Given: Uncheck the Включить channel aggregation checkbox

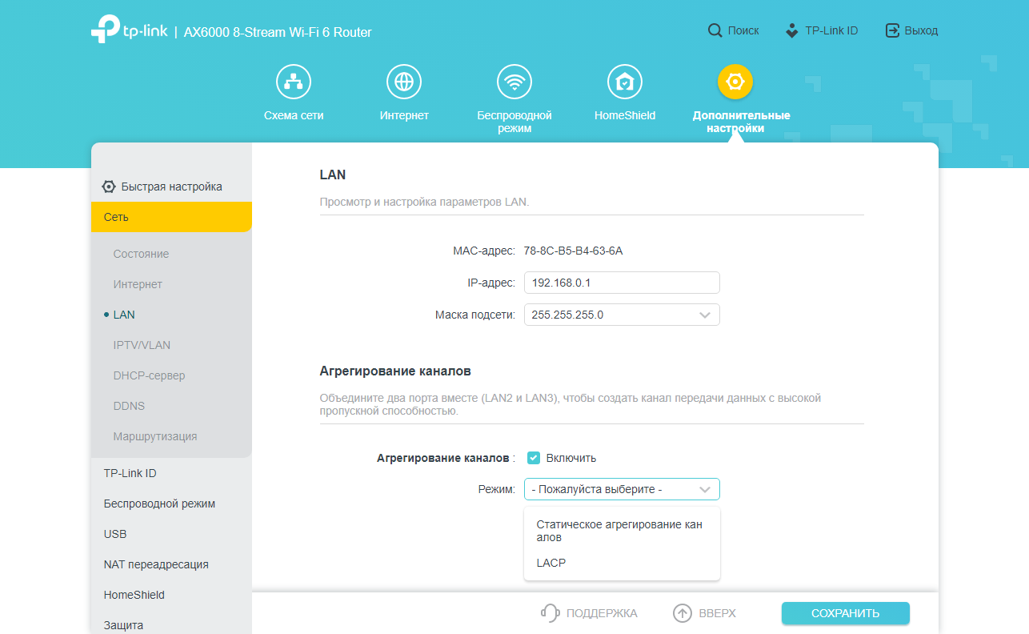Looking at the screenshot, I should click(534, 458).
